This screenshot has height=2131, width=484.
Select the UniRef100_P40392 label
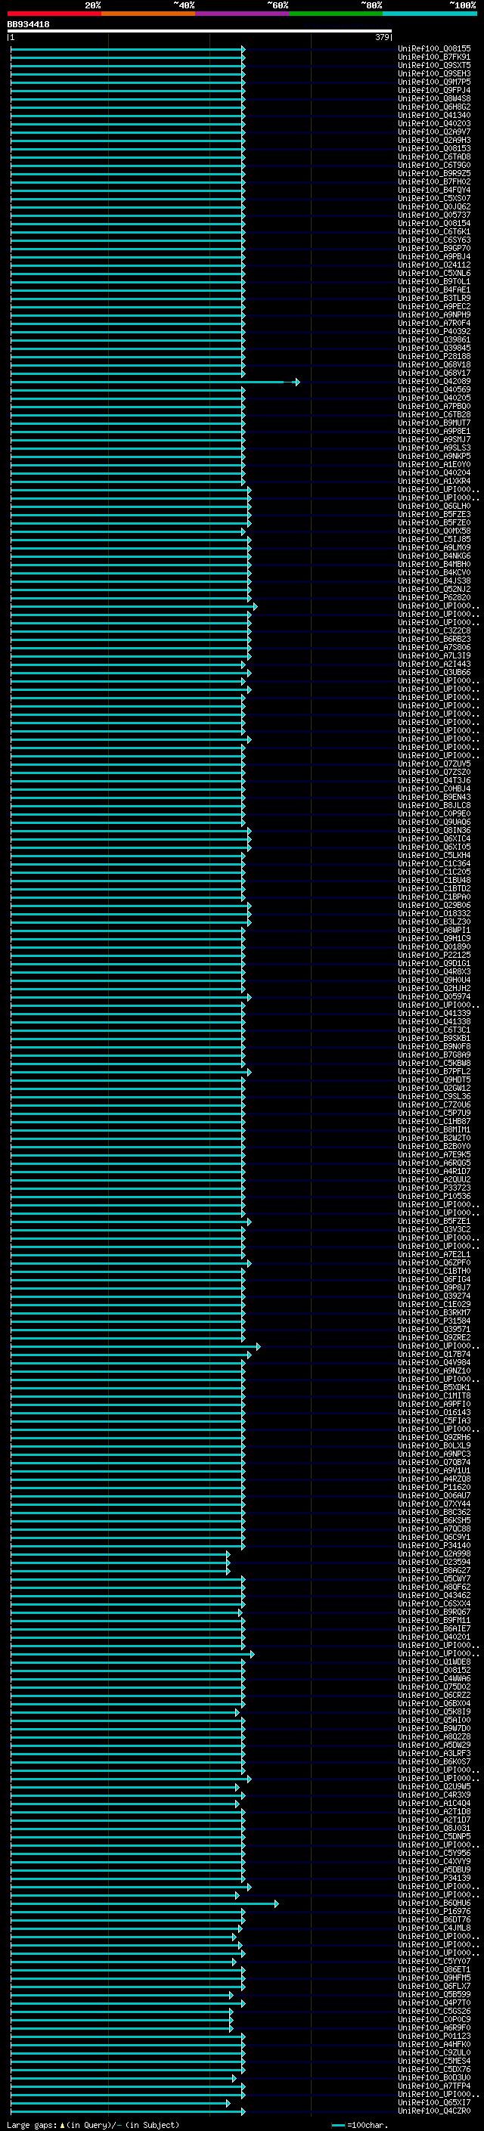tap(434, 331)
